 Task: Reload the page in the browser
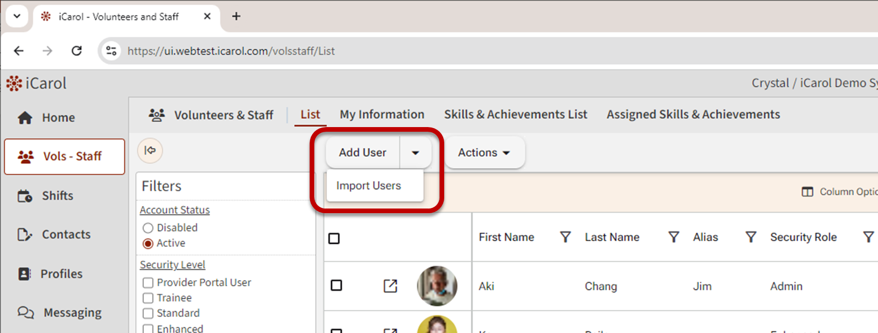(x=77, y=51)
